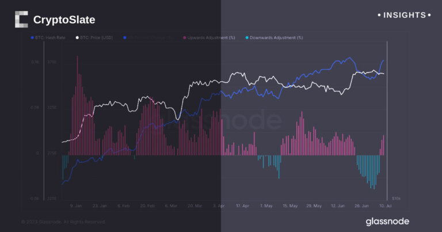Click the Glassnode copyright notice text
442x232 pixels.
(63, 222)
